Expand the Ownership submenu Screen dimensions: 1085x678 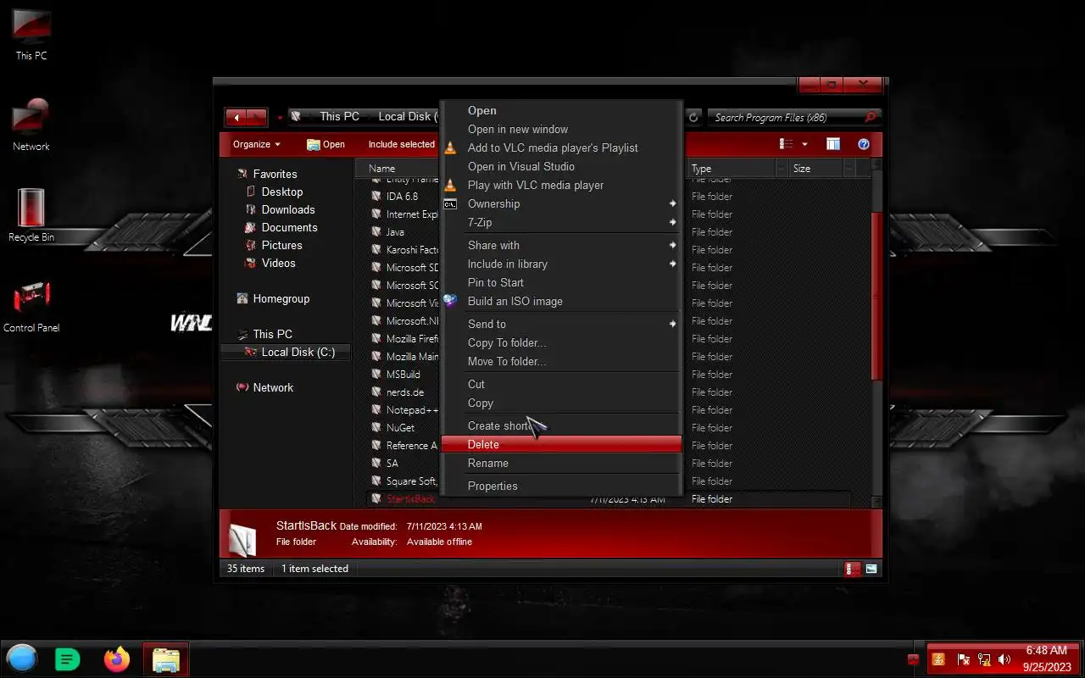[x=562, y=203]
